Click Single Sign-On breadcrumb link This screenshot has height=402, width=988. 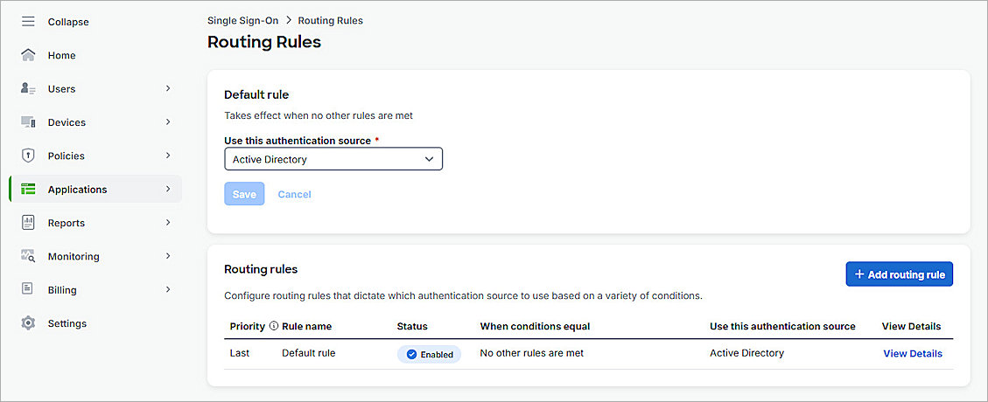[x=242, y=20]
